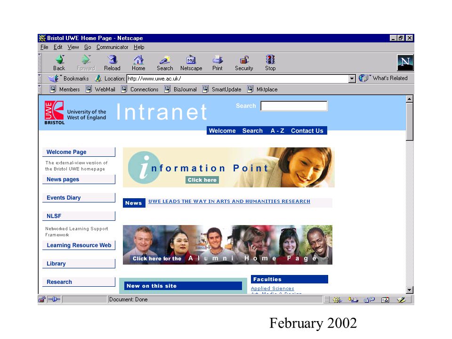This screenshot has width=452, height=339.
Task: Open the Help menu
Action: (x=139, y=47)
